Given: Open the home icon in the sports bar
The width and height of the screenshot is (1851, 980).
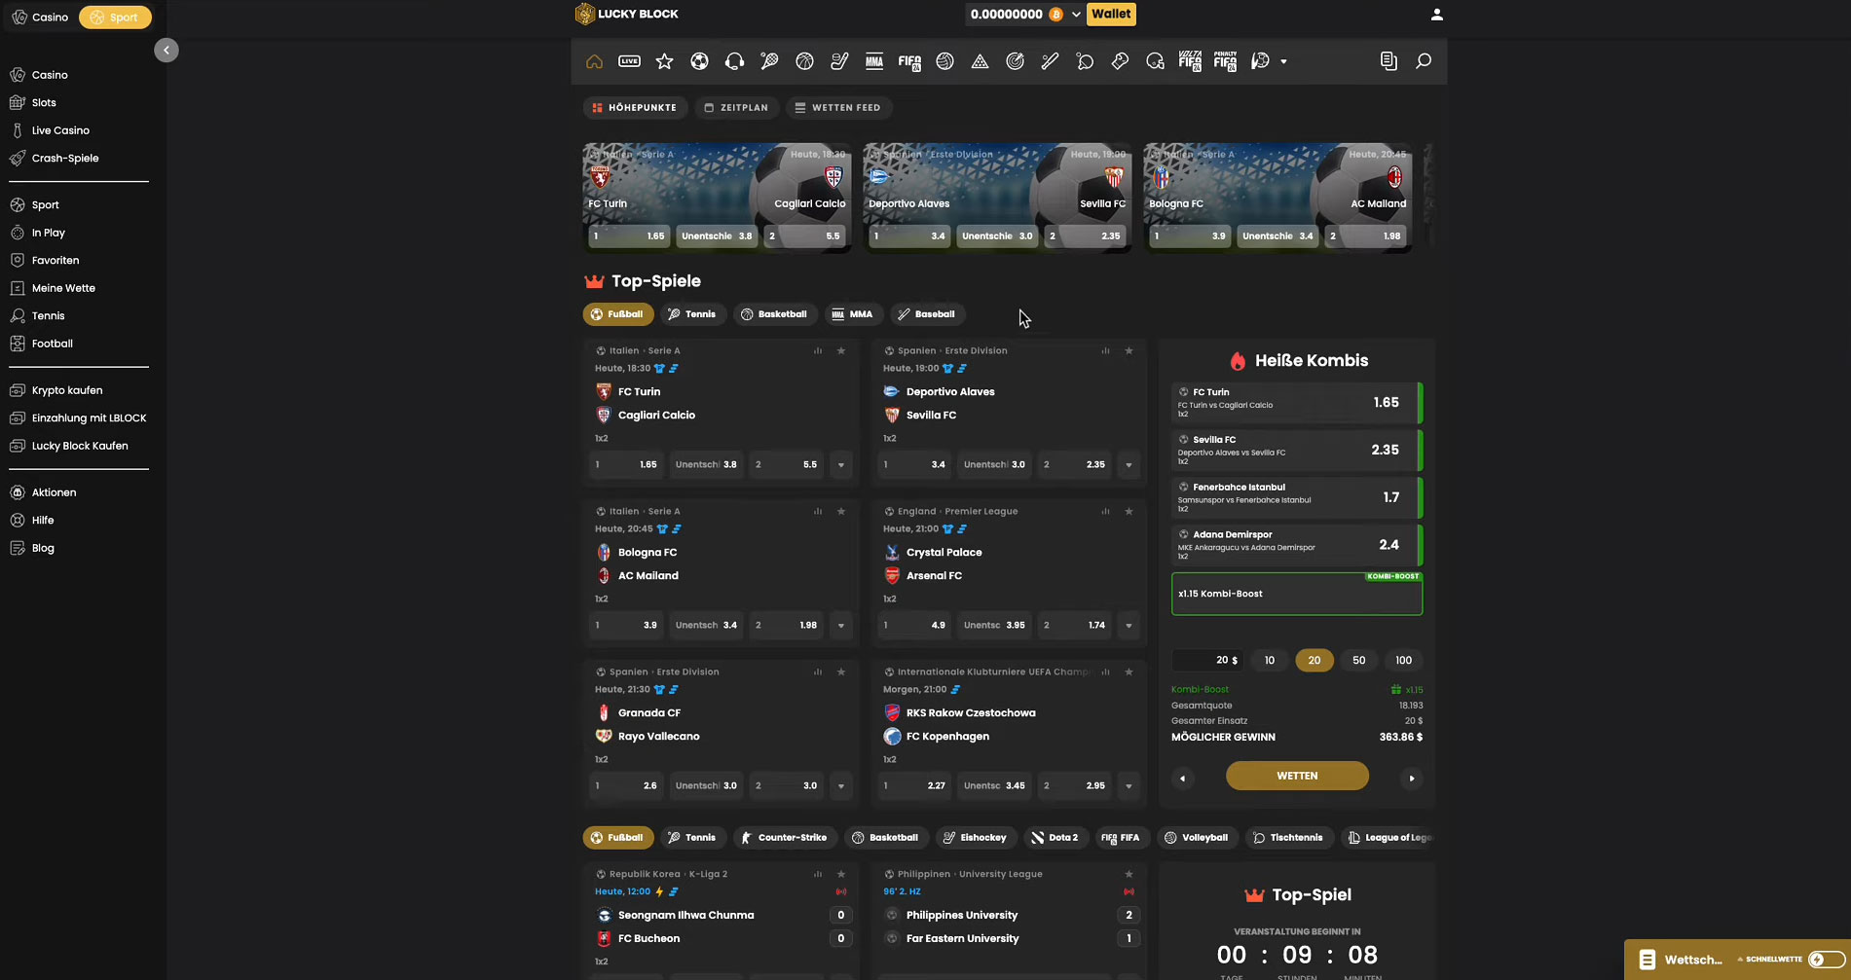Looking at the screenshot, I should coord(594,61).
